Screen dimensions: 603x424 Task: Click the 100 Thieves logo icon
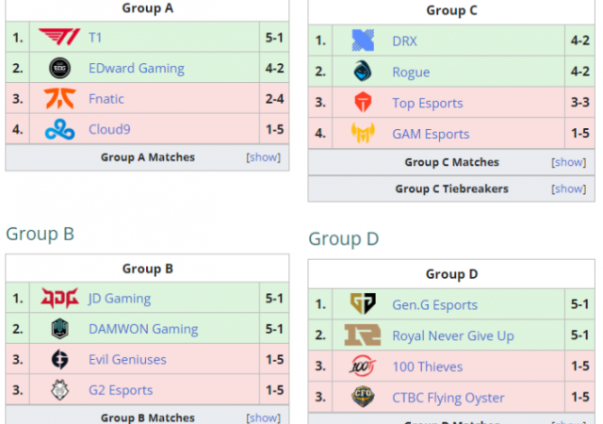(363, 367)
